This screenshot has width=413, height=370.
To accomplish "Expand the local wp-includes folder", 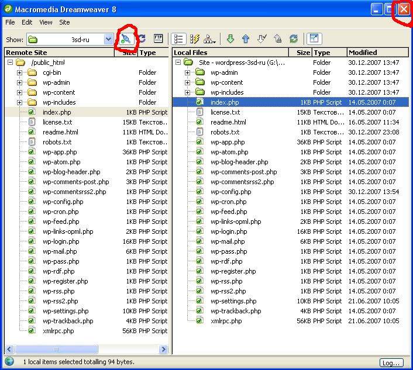I will (x=187, y=92).
